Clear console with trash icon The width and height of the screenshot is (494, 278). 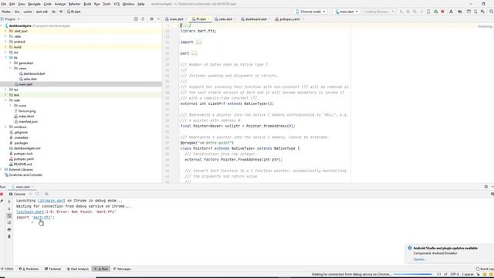(9, 236)
